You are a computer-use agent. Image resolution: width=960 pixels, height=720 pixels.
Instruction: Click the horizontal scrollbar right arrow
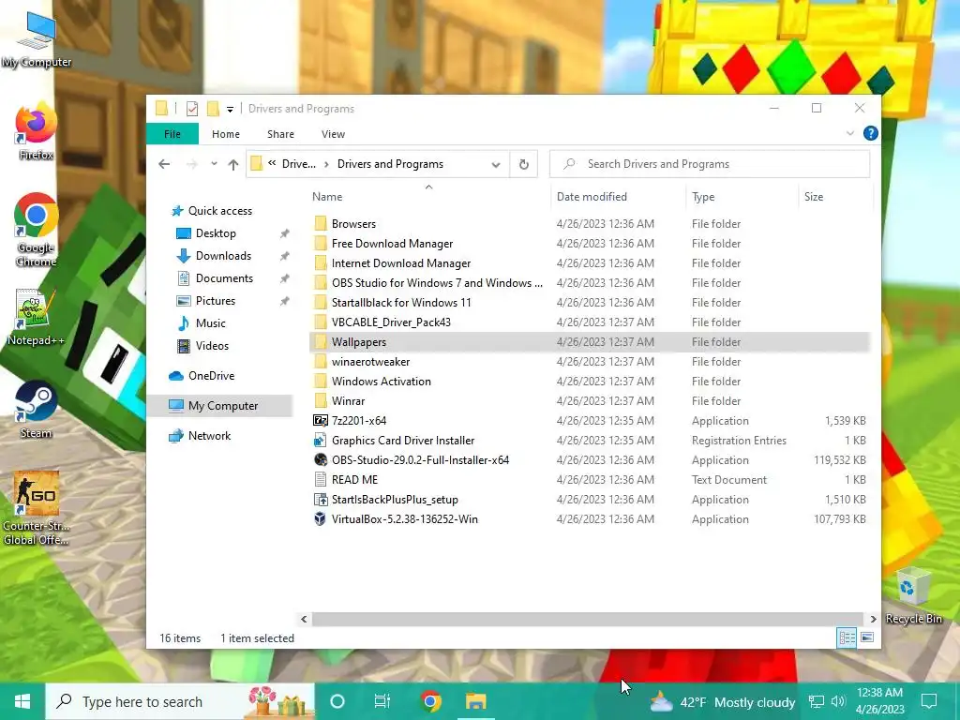[x=873, y=619]
